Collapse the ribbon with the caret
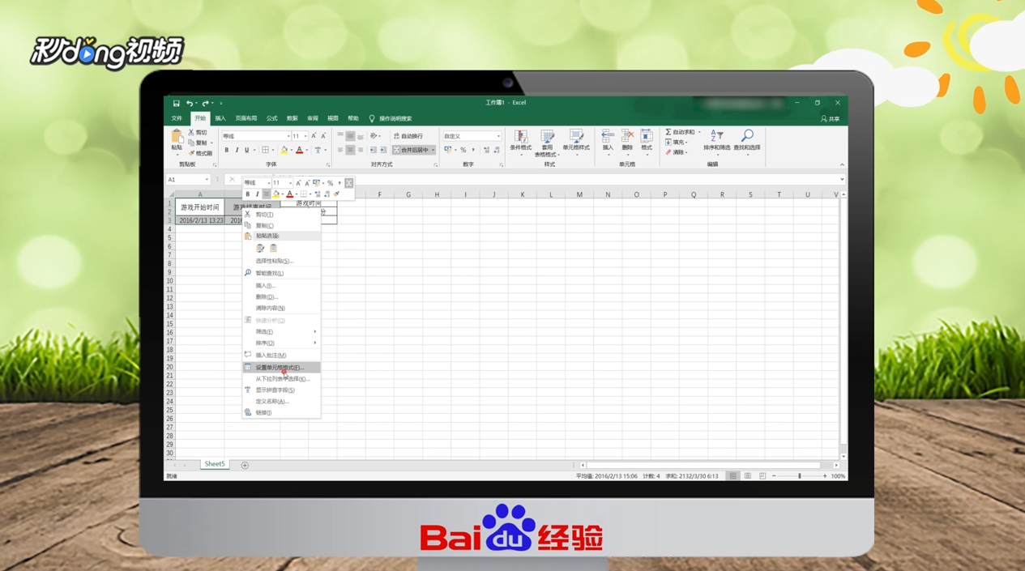The width and height of the screenshot is (1025, 571). (x=842, y=165)
